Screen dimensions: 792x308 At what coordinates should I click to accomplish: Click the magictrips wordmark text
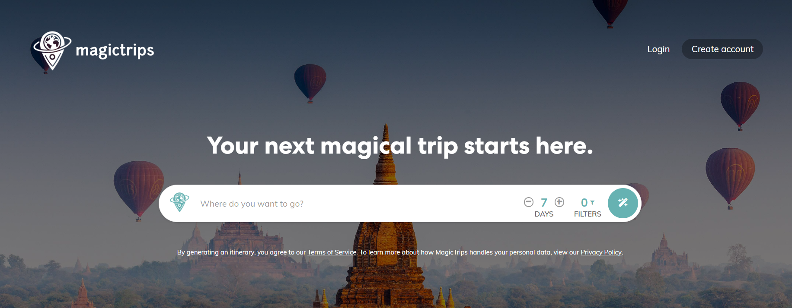pyautogui.click(x=115, y=50)
